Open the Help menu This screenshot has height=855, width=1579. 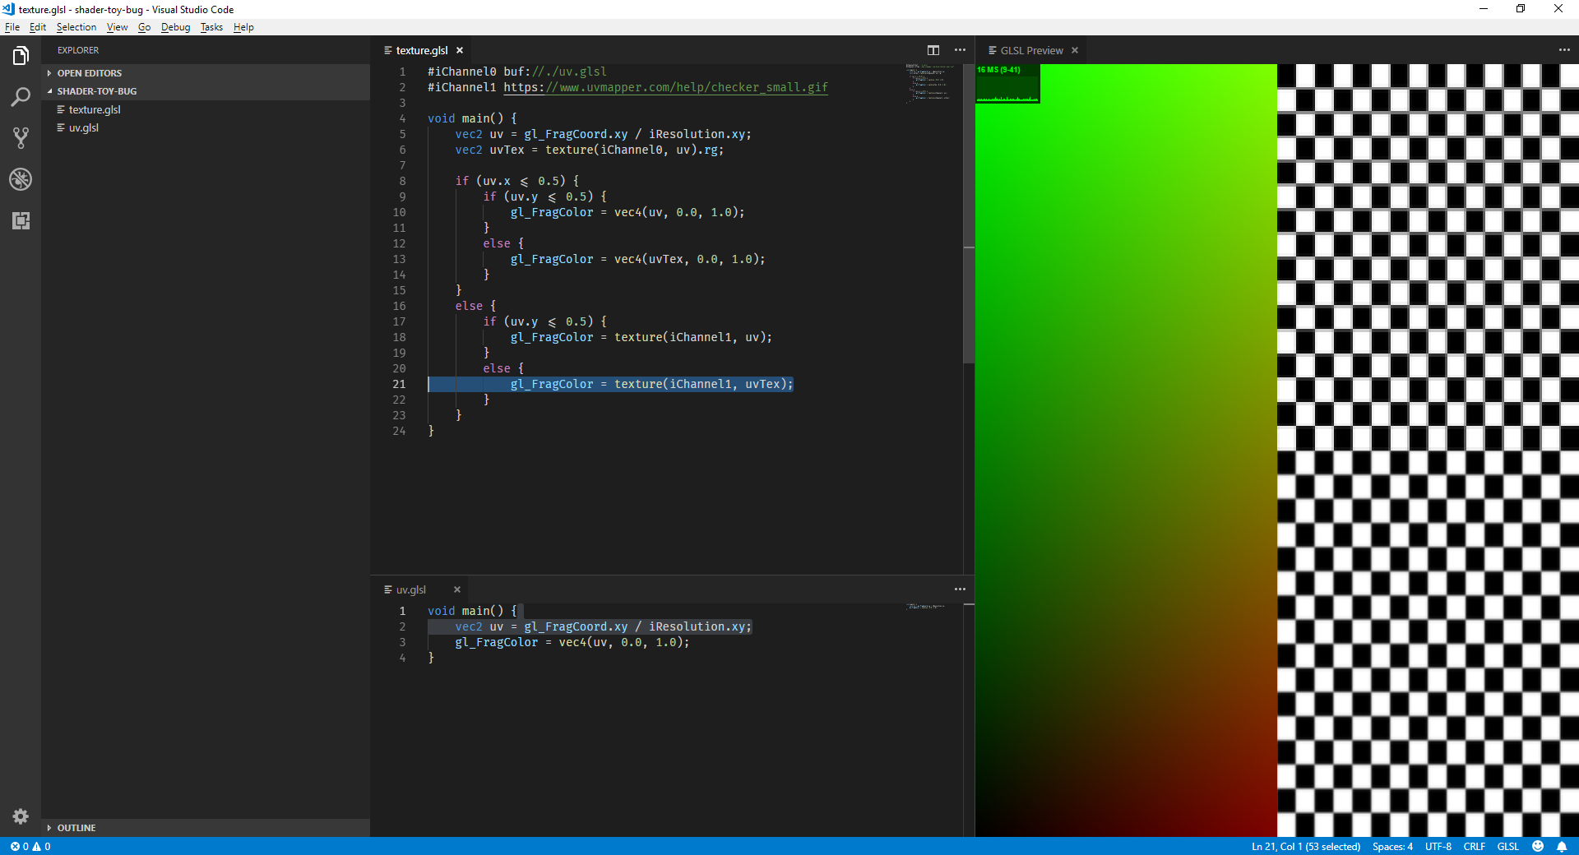click(243, 27)
